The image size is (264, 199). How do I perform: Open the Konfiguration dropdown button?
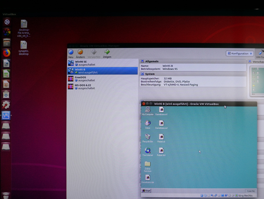[x=240, y=54]
